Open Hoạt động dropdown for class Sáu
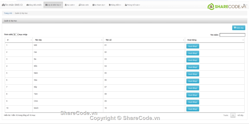This screenshot has width=249, height=124. [x=193, y=81]
